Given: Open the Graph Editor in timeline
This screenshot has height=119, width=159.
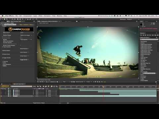Looking at the screenshot, I should (57, 87).
